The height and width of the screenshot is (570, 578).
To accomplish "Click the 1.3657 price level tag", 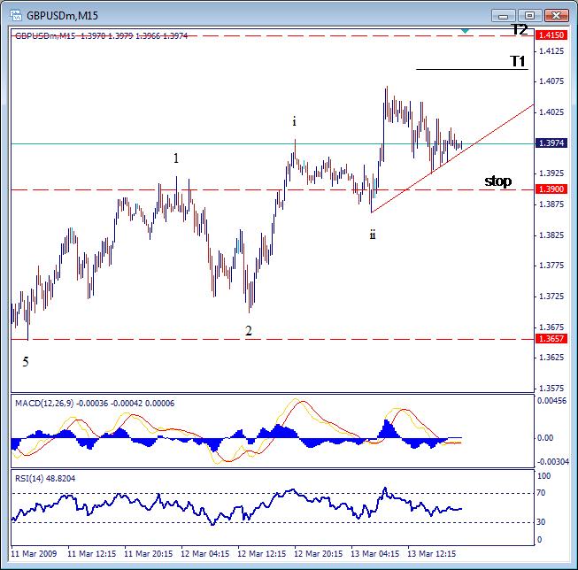I will coord(551,338).
